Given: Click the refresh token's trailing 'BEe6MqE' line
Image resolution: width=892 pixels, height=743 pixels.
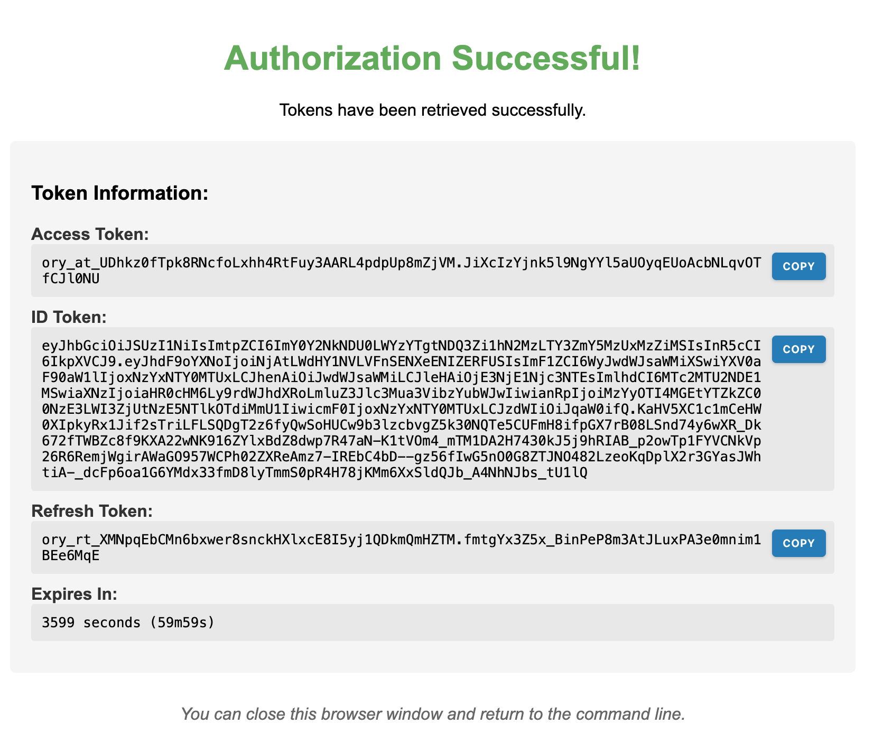Looking at the screenshot, I should coord(70,555).
